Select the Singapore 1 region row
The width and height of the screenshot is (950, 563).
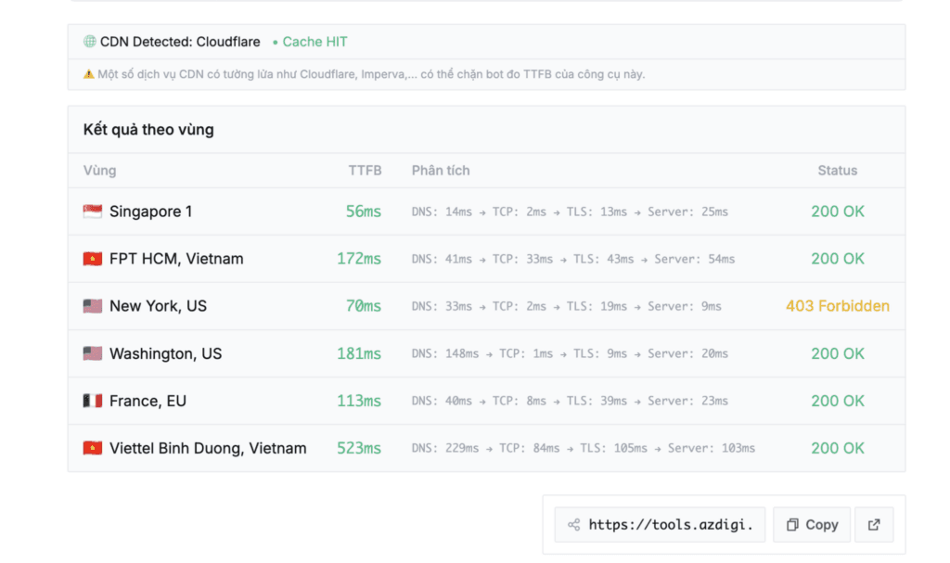(x=150, y=211)
